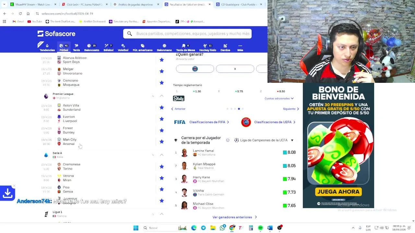This screenshot has height=233, width=415.
Task: Toggle favorite star for Forest vs Burnley
Action: [161, 130]
